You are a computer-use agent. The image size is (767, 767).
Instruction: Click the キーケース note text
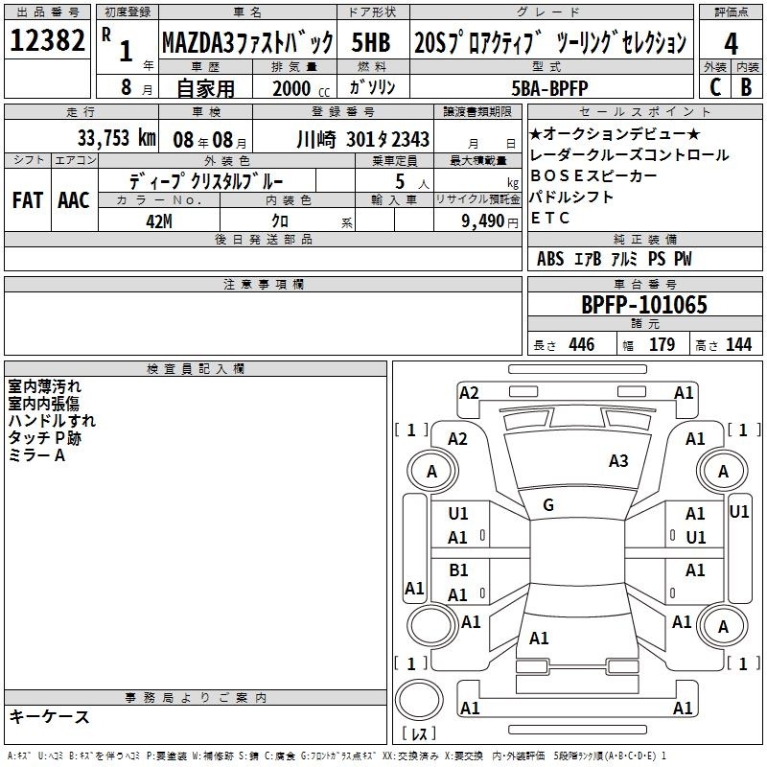[x=49, y=717]
